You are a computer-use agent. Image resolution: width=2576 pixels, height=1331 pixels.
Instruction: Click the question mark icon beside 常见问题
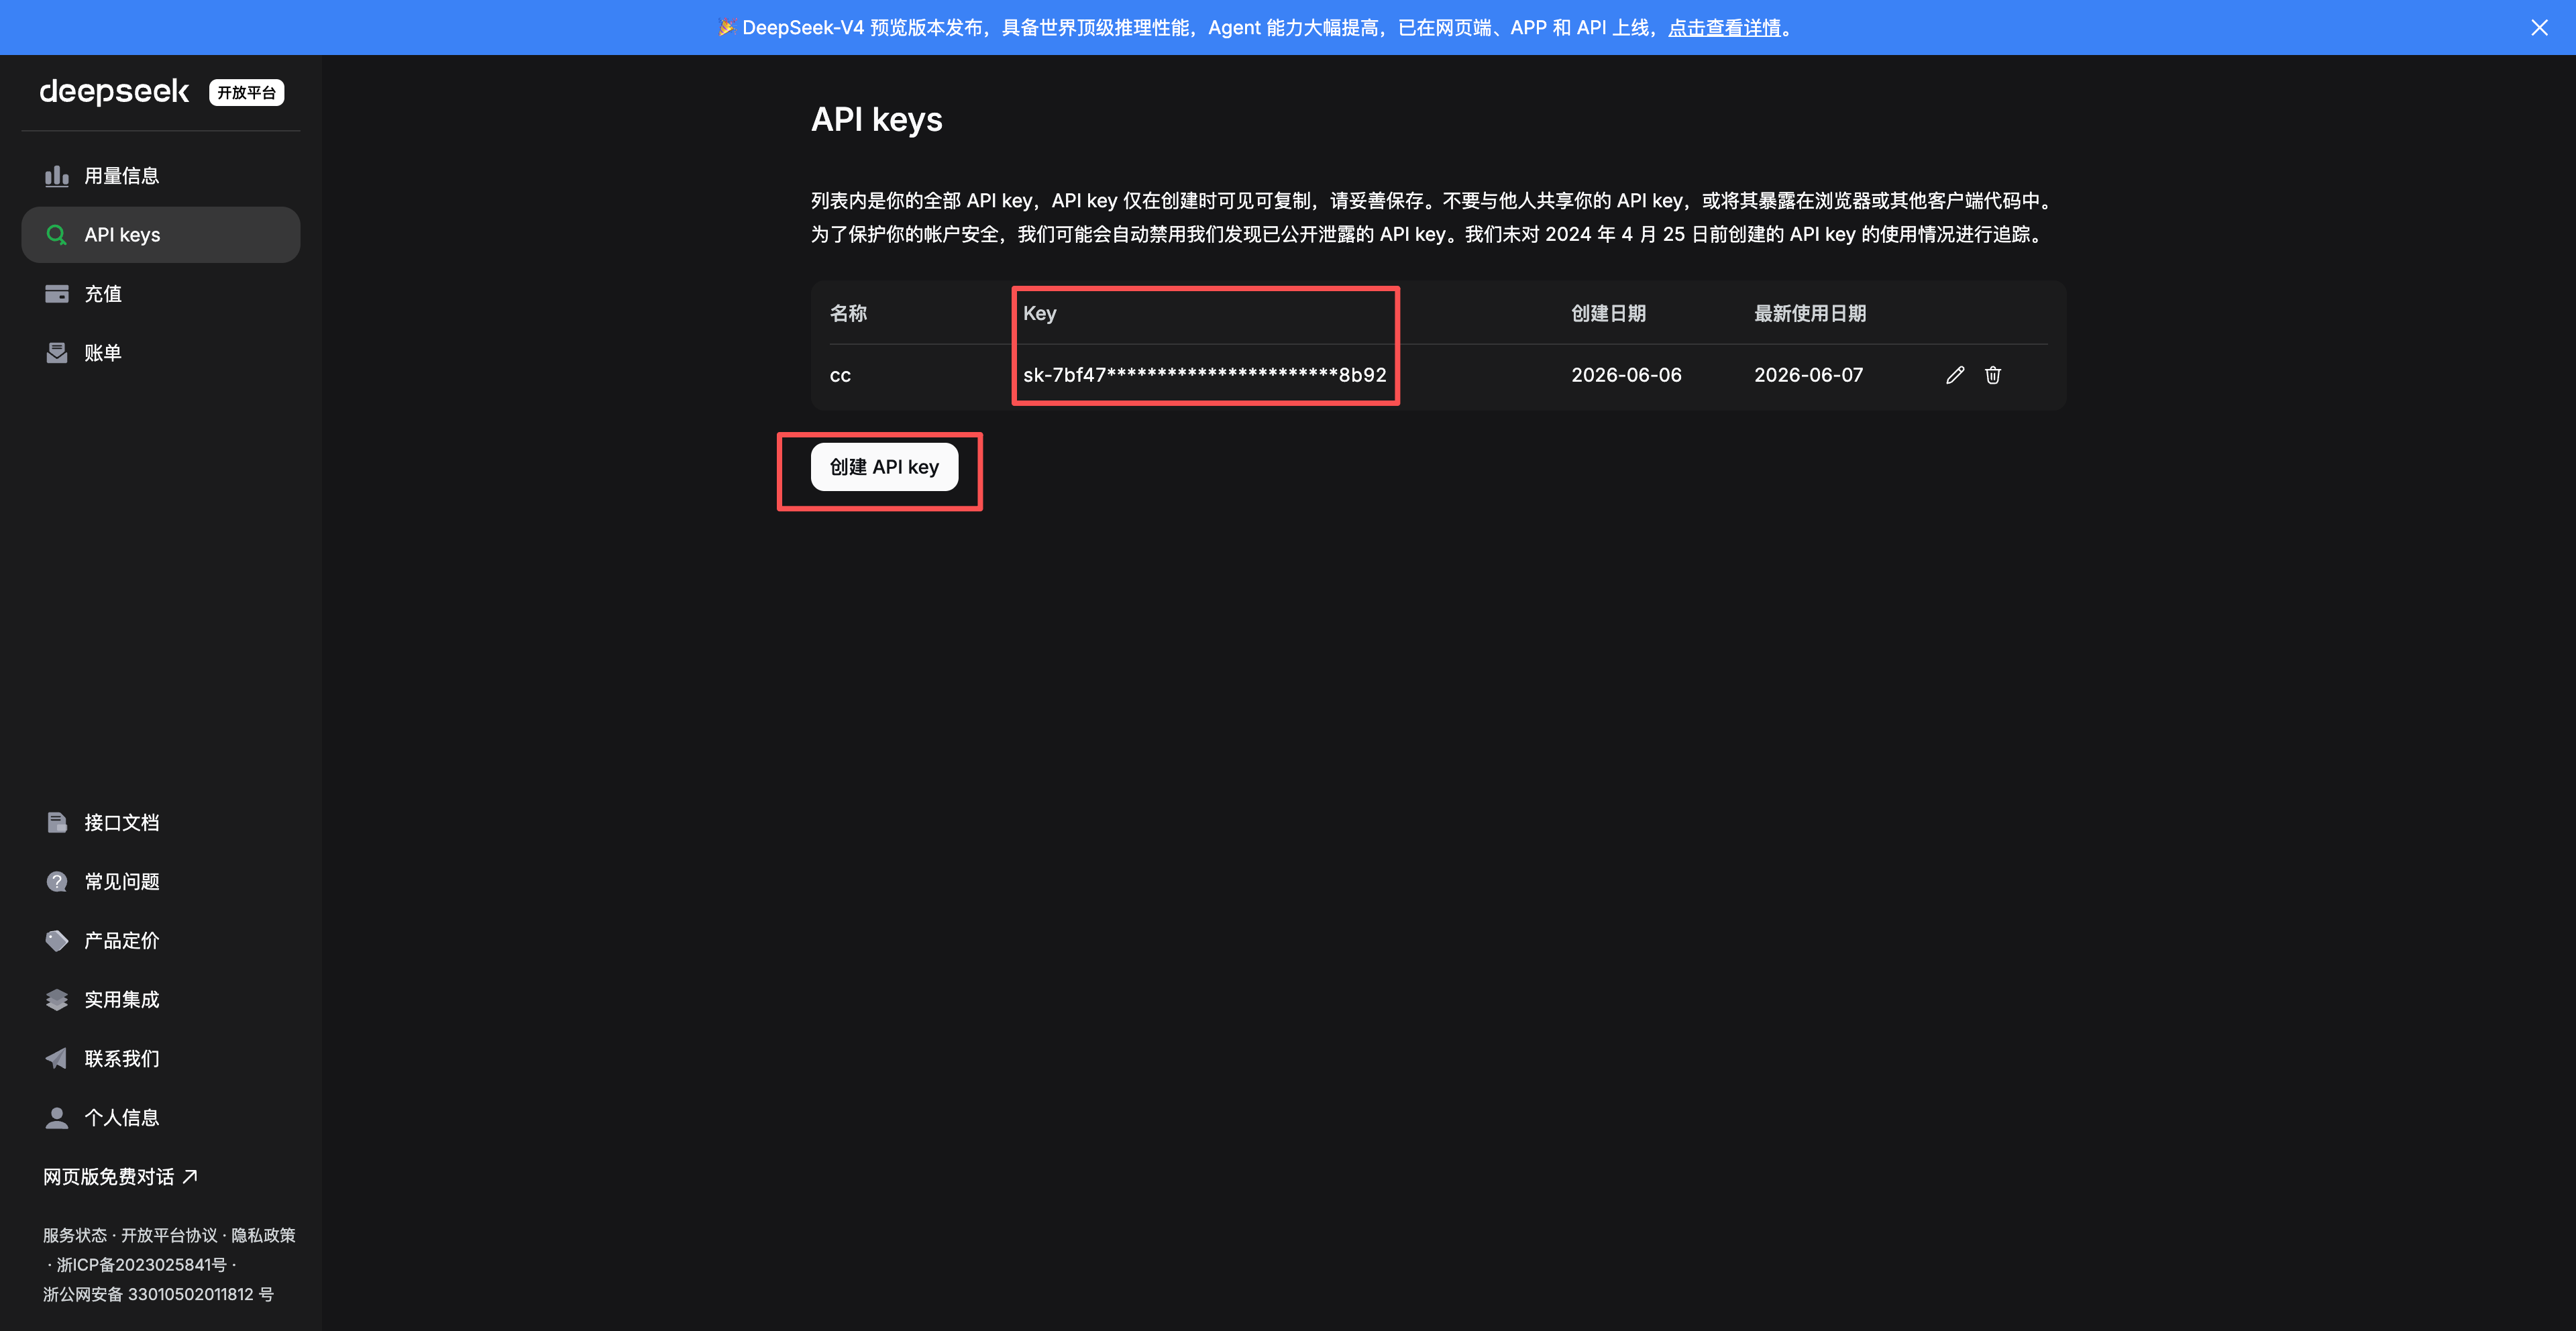57,881
